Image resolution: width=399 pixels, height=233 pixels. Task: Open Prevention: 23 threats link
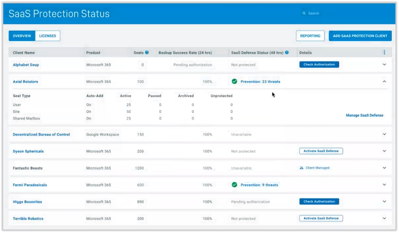(x=260, y=82)
